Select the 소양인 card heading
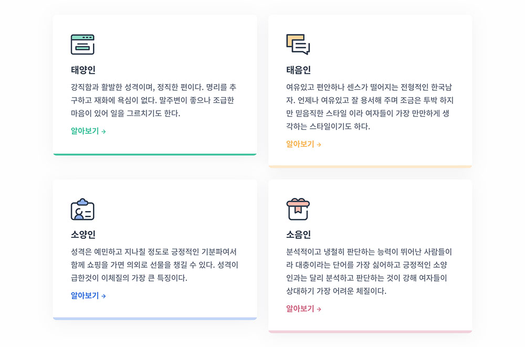The height and width of the screenshot is (347, 525). (x=83, y=235)
